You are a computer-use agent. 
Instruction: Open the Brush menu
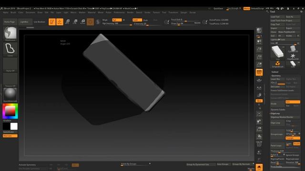[x=13, y=12]
